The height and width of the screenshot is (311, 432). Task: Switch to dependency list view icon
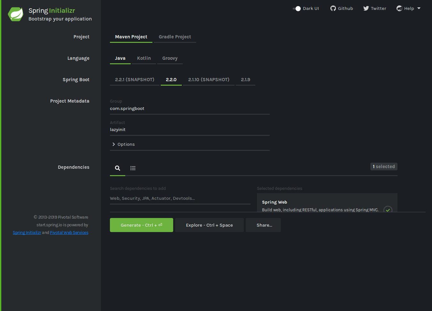point(133,168)
